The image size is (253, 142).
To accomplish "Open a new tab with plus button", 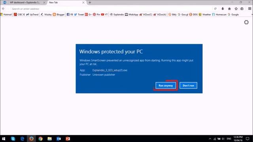I will click(x=90, y=2).
